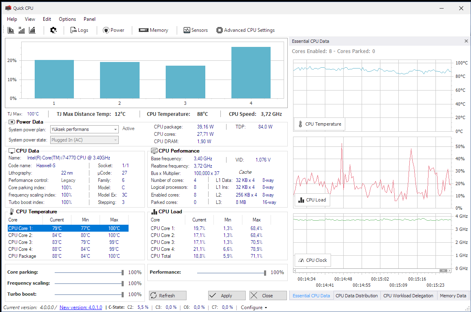Click the Quick CPU application icon
Screen dimensions: 471x312
click(x=8, y=8)
